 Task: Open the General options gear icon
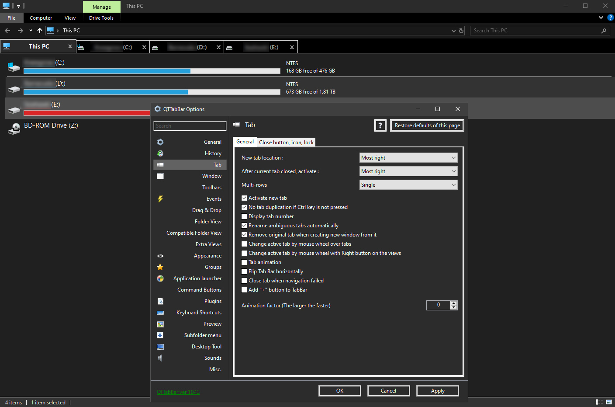click(x=160, y=142)
